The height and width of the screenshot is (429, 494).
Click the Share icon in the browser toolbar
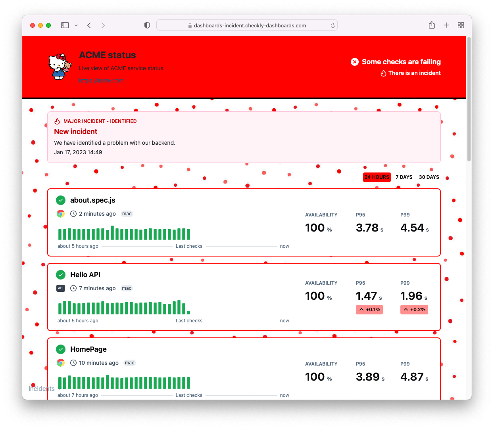coord(432,25)
